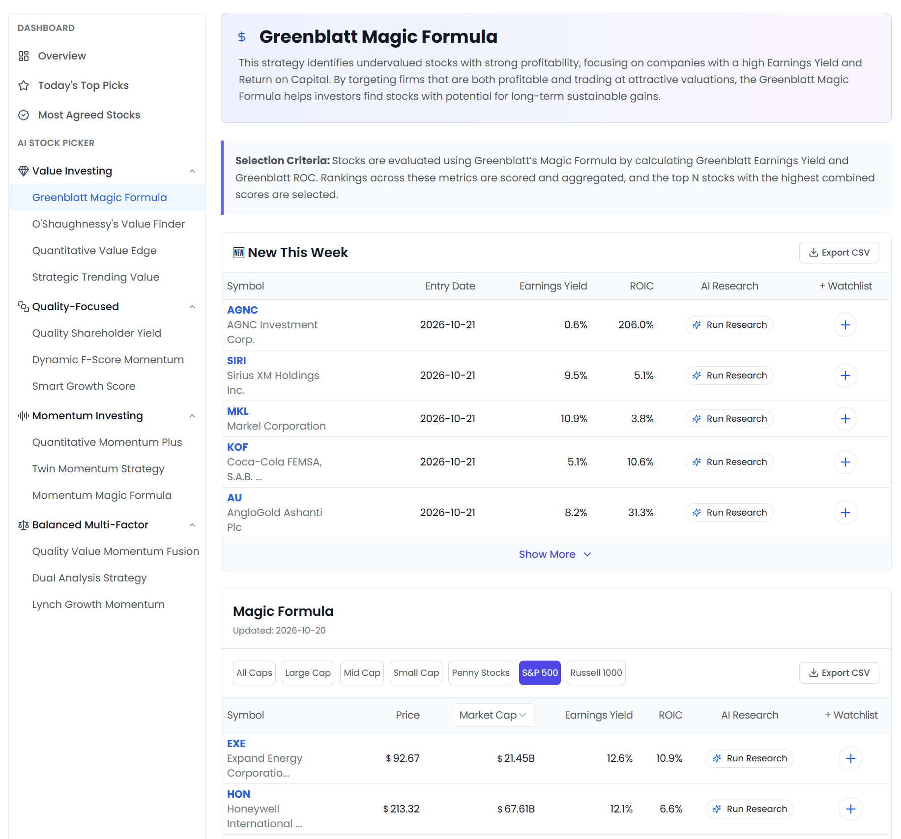Export Magic Formula table as CSV
901x839 pixels.
pyautogui.click(x=839, y=673)
